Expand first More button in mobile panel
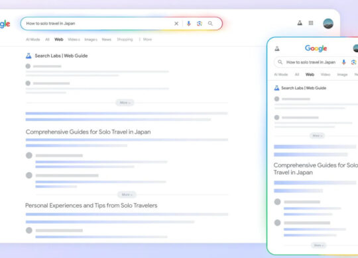This screenshot has height=258, width=358. click(317, 136)
